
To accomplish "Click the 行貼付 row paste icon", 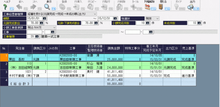I will [x=104, y=7].
